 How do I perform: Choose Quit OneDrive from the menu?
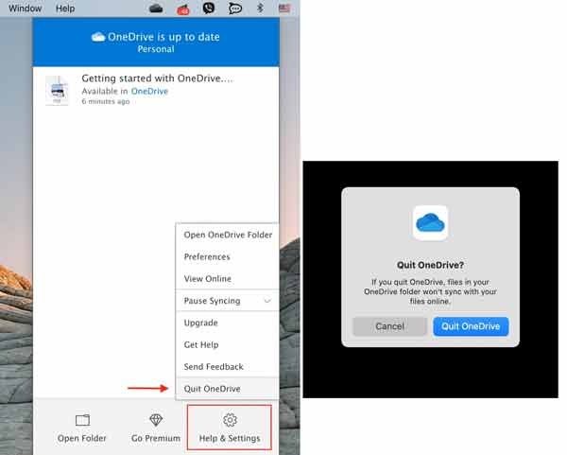[228, 389]
